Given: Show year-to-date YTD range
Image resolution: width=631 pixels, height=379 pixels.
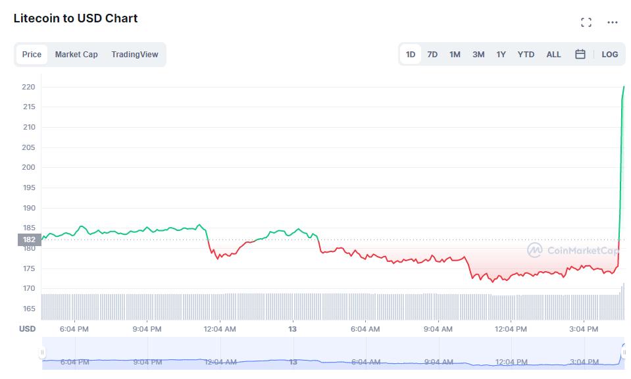Looking at the screenshot, I should (x=526, y=55).
